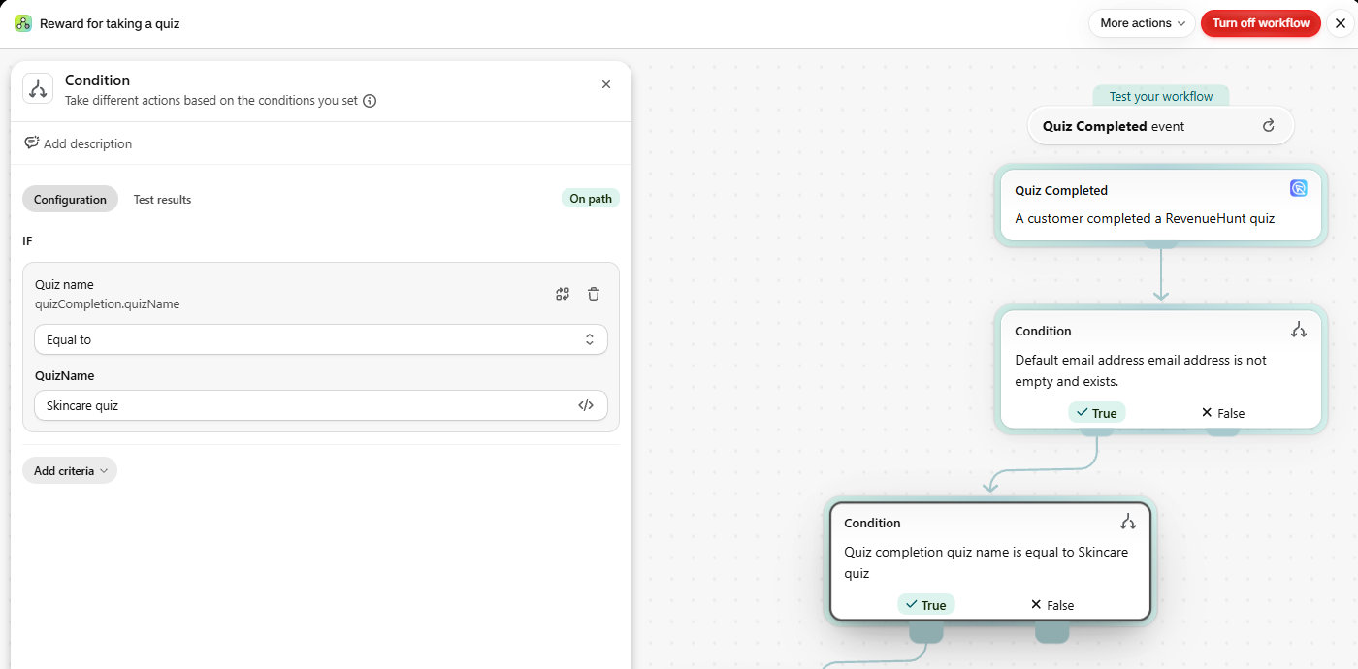Screen dimensions: 1358x669
Task: Click True branch of Skincare quiz condition
Action: coord(925,605)
